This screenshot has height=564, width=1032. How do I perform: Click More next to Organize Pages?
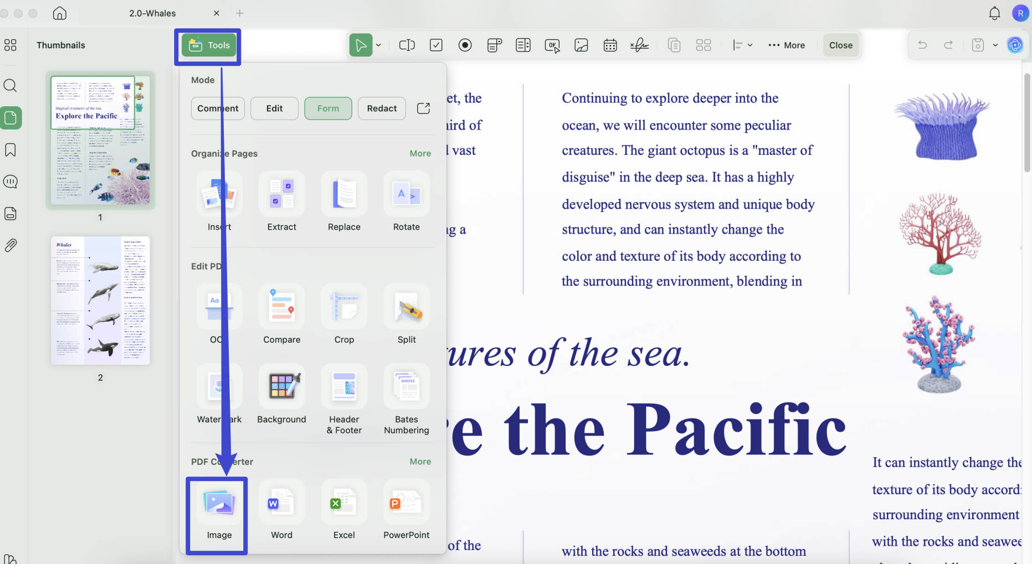420,153
